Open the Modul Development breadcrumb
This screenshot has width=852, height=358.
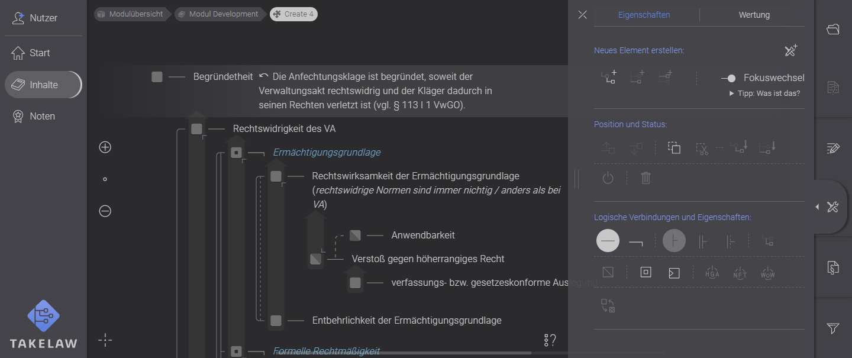coord(220,14)
